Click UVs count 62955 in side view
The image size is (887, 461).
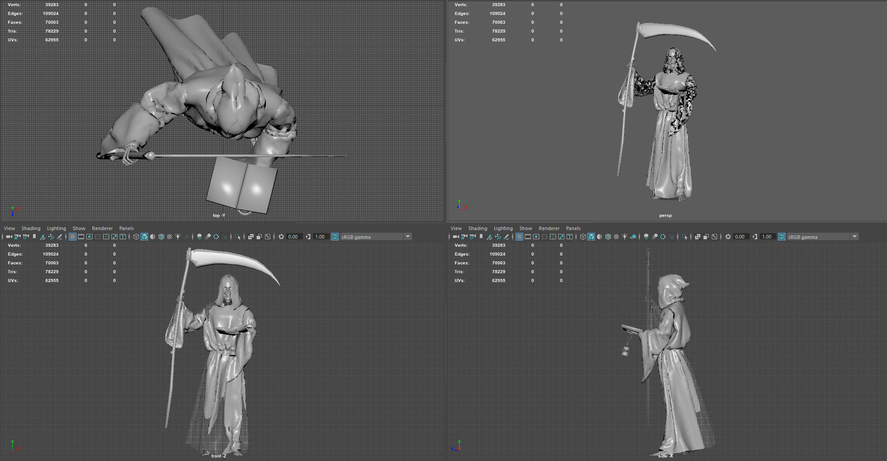(x=499, y=281)
